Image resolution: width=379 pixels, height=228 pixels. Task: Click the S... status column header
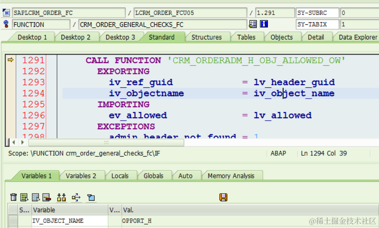24,210
